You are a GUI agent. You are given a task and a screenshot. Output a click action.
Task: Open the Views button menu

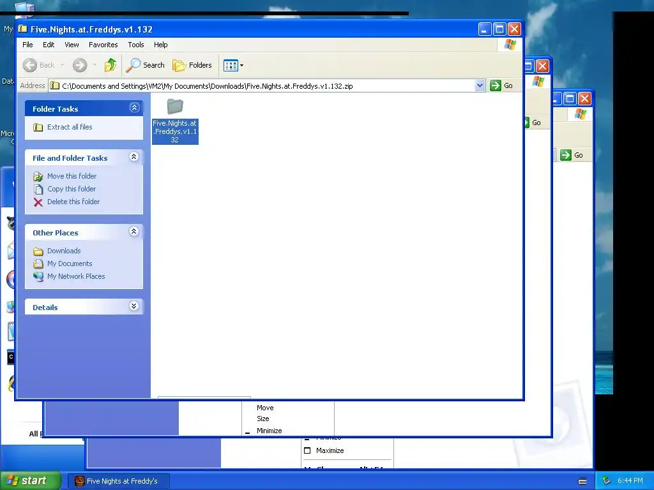click(233, 65)
